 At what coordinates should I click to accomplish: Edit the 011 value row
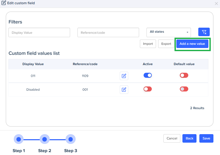click(124, 76)
